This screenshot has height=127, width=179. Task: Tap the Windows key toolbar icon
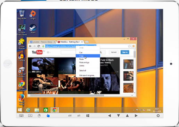point(88,116)
